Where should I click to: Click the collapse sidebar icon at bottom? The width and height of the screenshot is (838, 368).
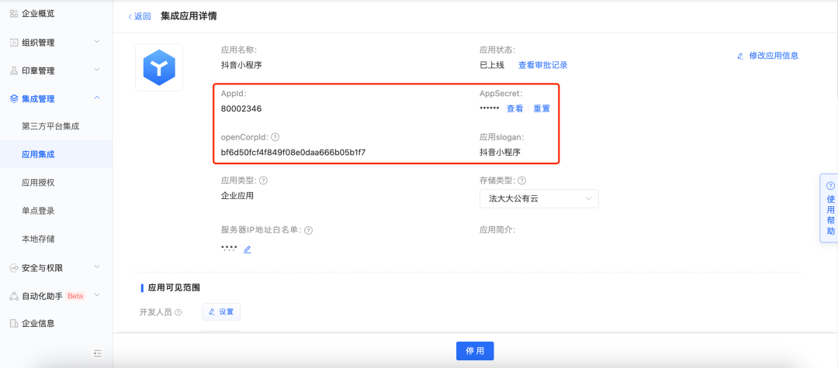(x=98, y=353)
